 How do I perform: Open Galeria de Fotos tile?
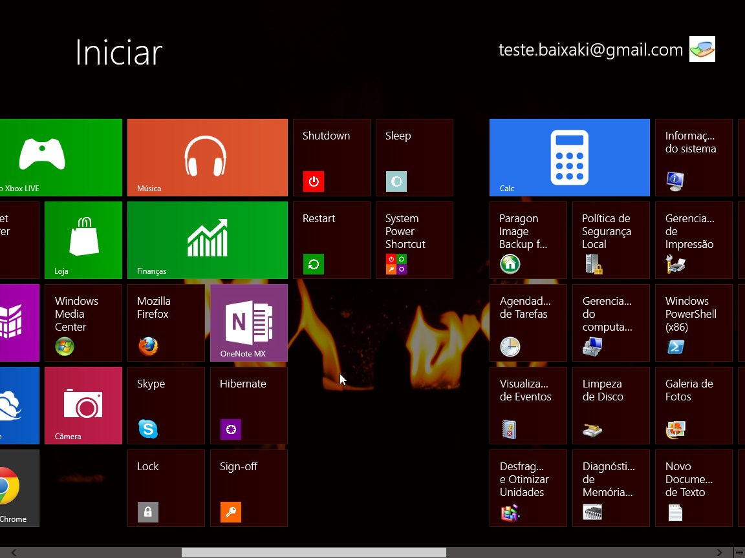(694, 406)
